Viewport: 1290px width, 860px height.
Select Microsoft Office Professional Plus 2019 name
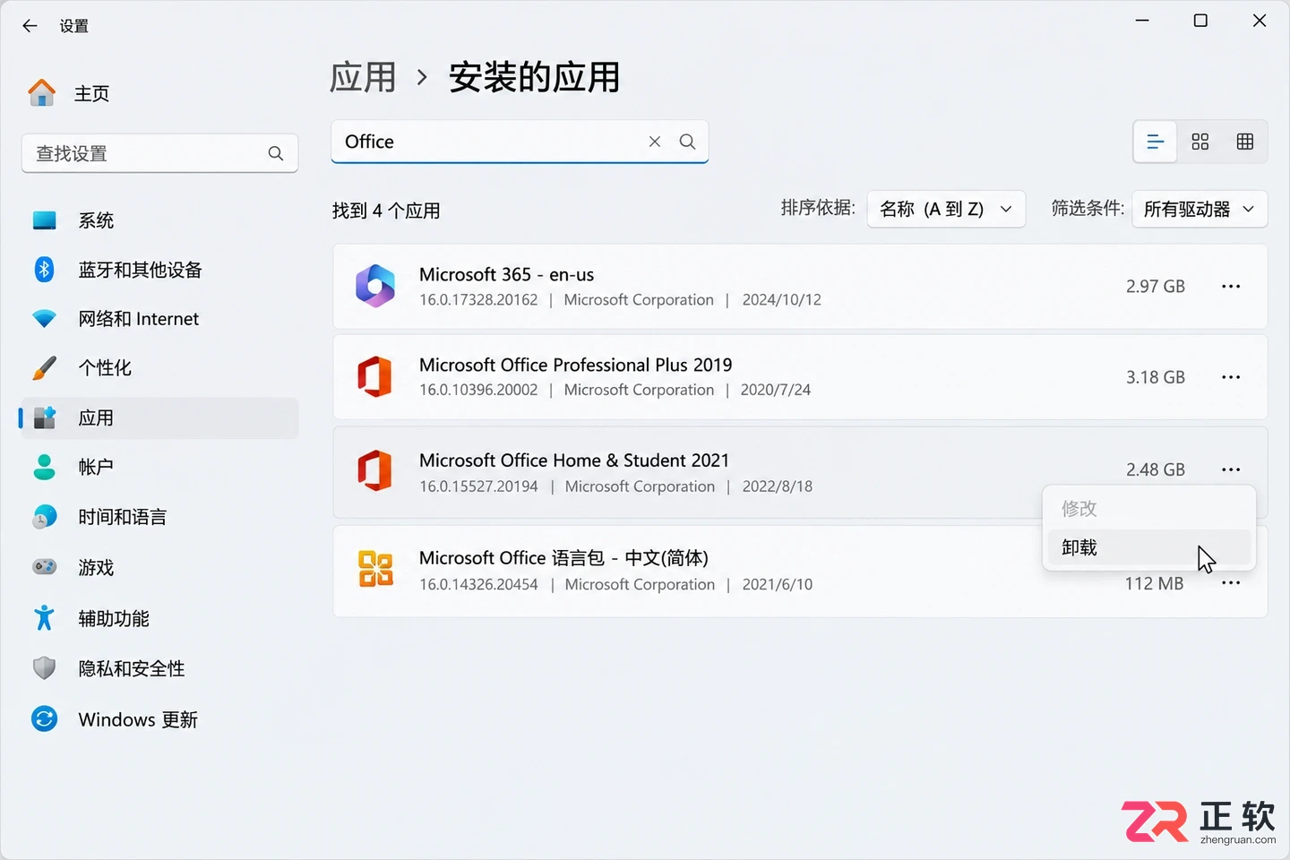(x=575, y=365)
